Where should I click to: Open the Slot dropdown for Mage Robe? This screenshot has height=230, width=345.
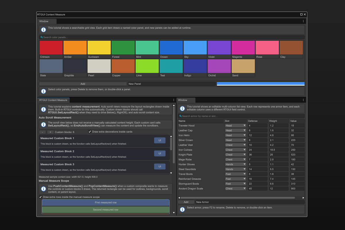[235, 160]
